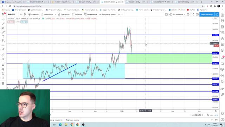Open the Шаблоны templates menu

[x=77, y=14]
